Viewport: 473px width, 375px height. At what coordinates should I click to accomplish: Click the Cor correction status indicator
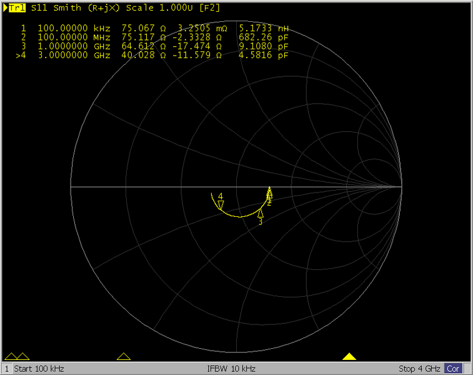[x=453, y=369]
